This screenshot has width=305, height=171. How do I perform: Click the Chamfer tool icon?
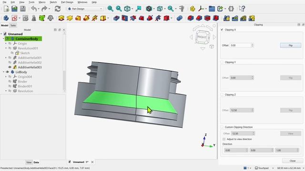[199, 18]
